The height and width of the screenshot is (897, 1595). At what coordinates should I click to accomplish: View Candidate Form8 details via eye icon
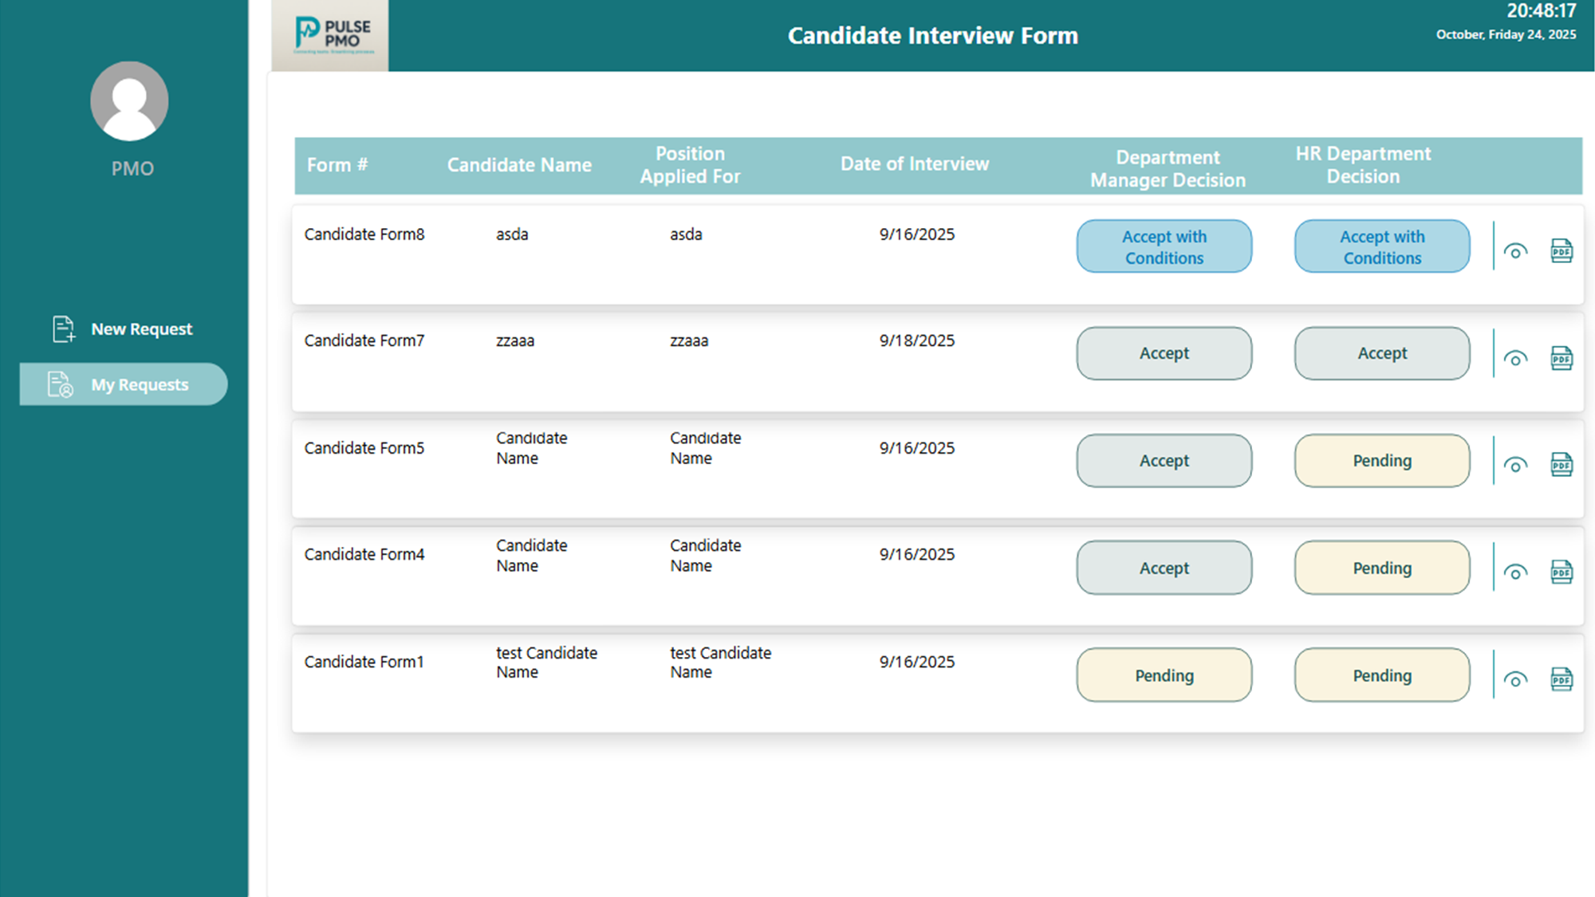click(x=1515, y=250)
